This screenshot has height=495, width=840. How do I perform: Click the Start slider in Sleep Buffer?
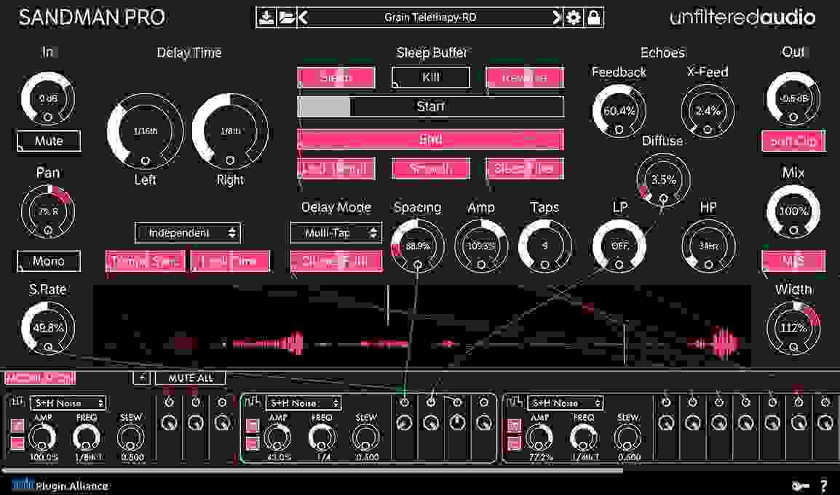pyautogui.click(x=429, y=106)
